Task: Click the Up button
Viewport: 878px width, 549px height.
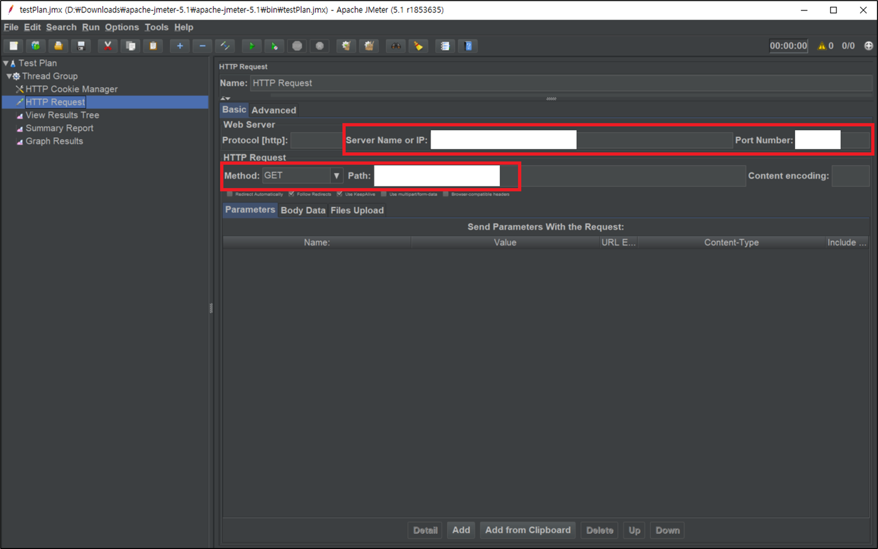Action: [634, 530]
